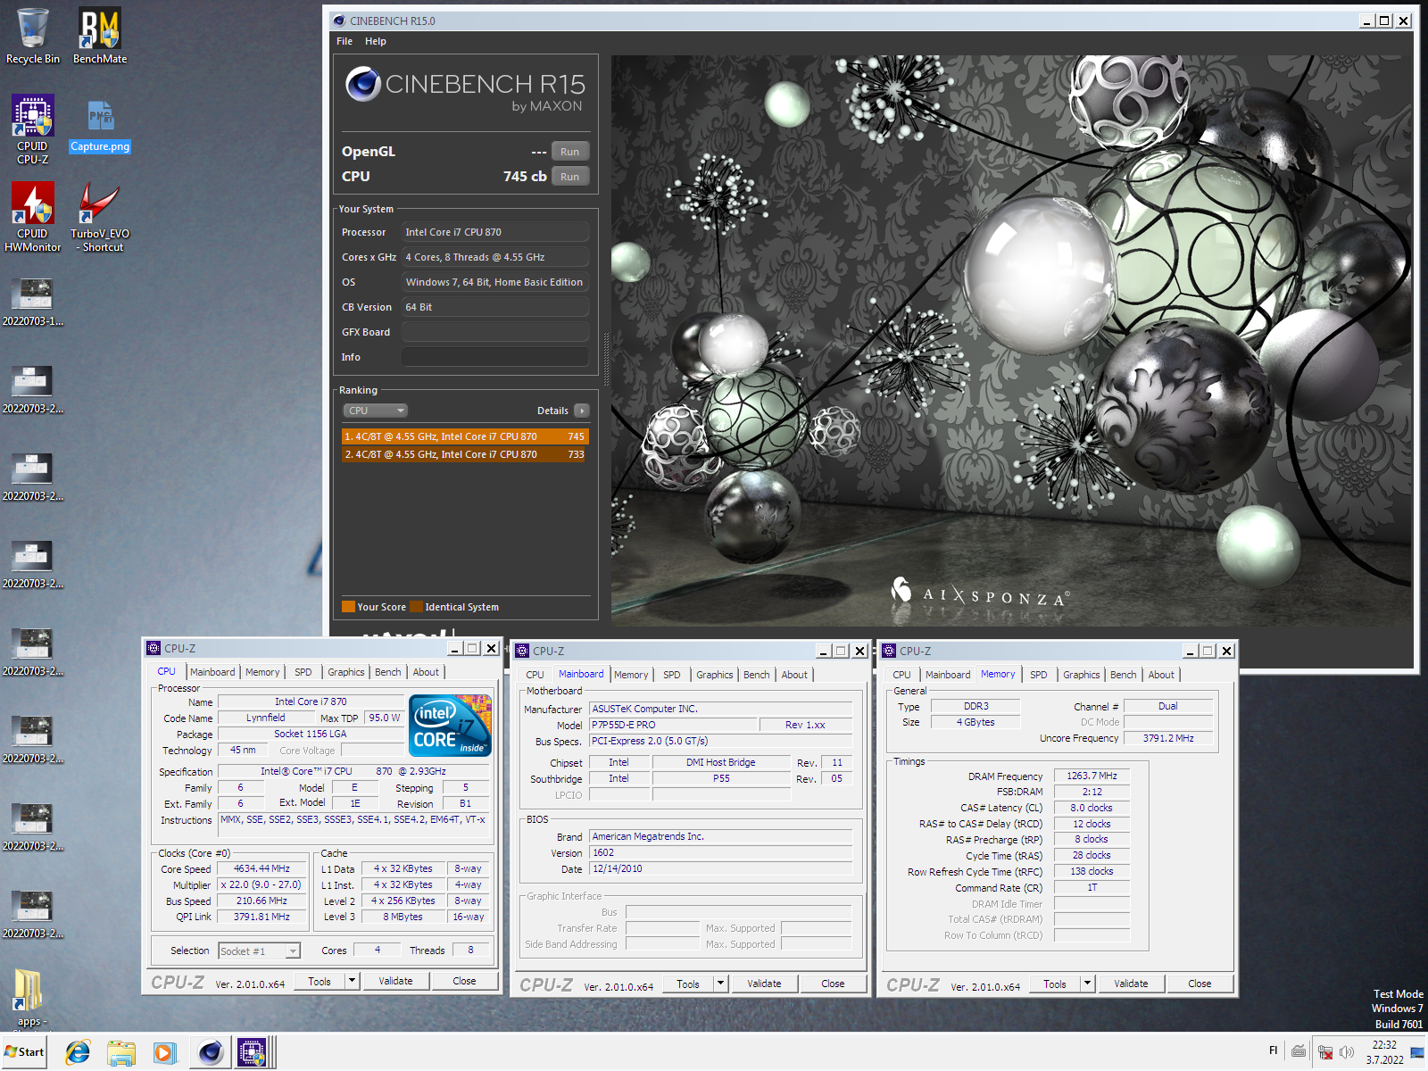Click the Core Speed value 4634.44 MHz
The height and width of the screenshot is (1071, 1428).
pyautogui.click(x=262, y=868)
